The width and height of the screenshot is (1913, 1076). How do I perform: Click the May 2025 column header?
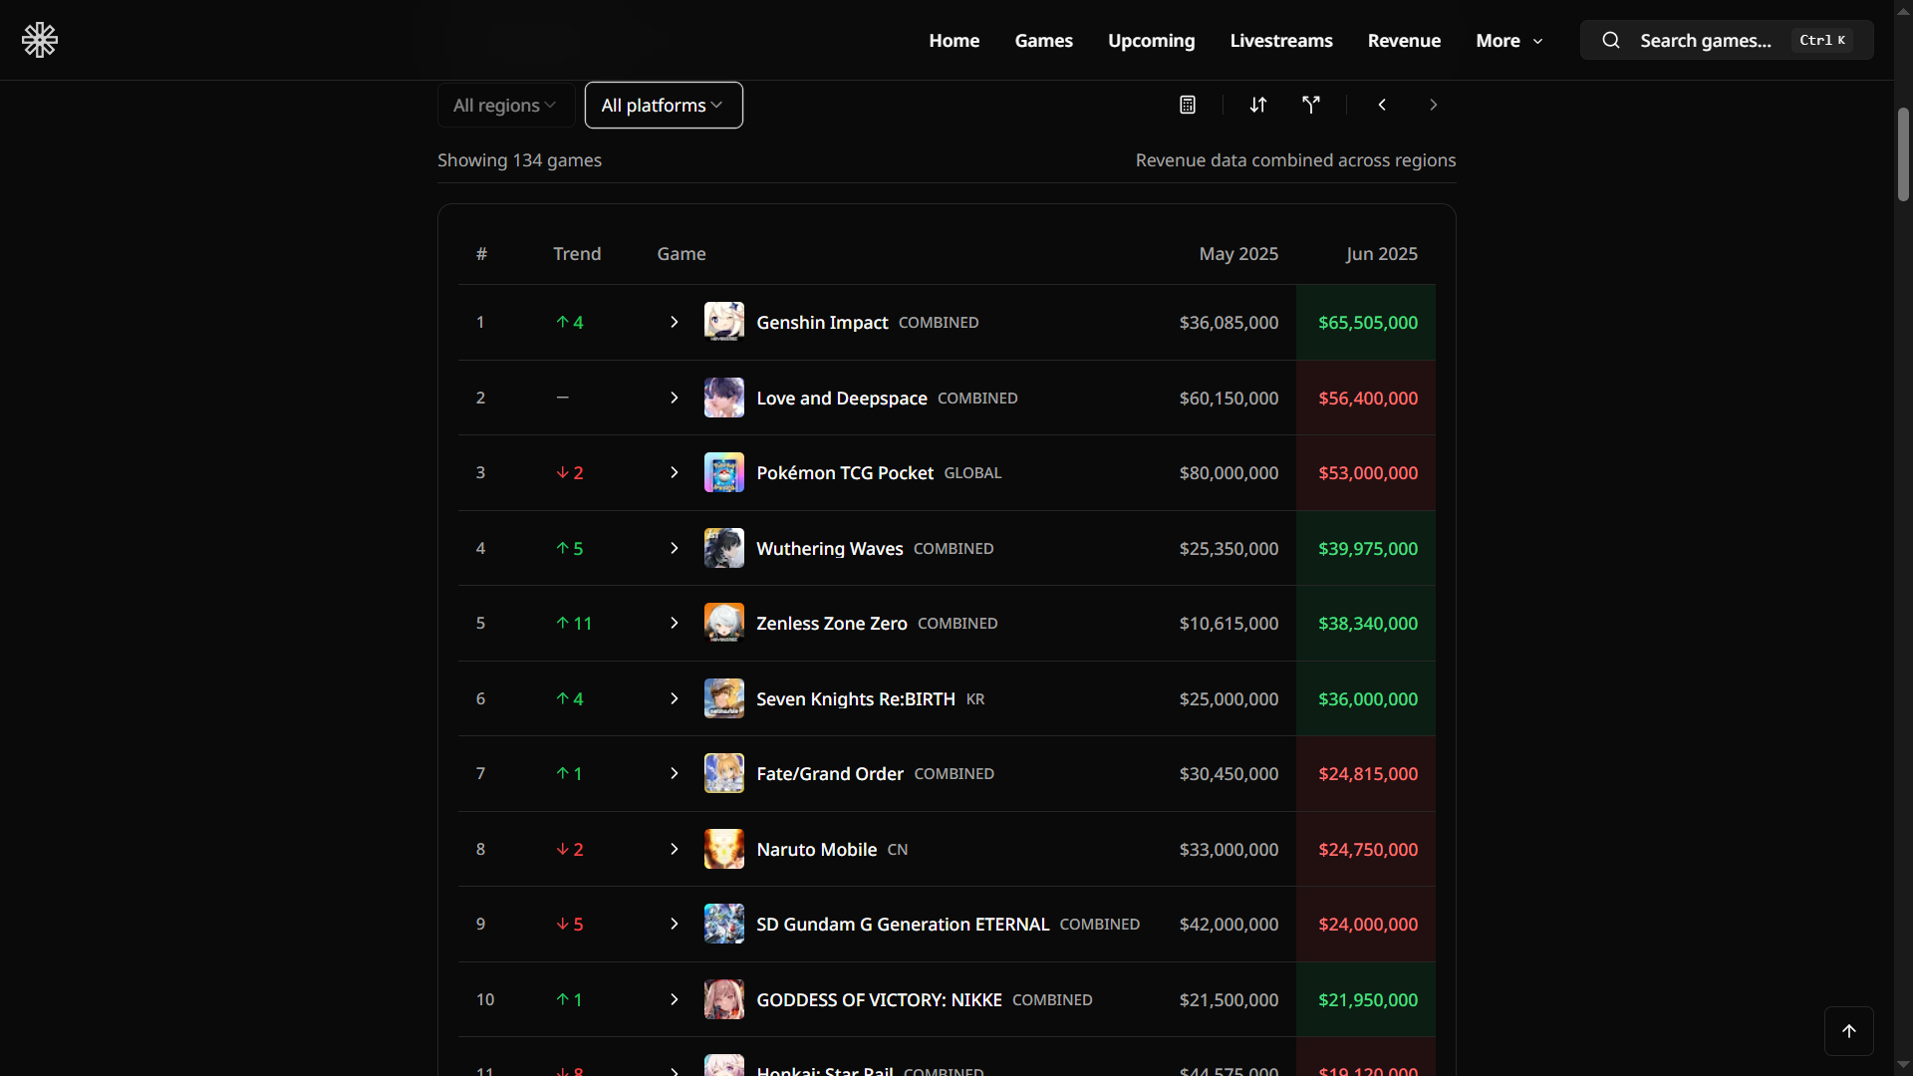tap(1238, 253)
